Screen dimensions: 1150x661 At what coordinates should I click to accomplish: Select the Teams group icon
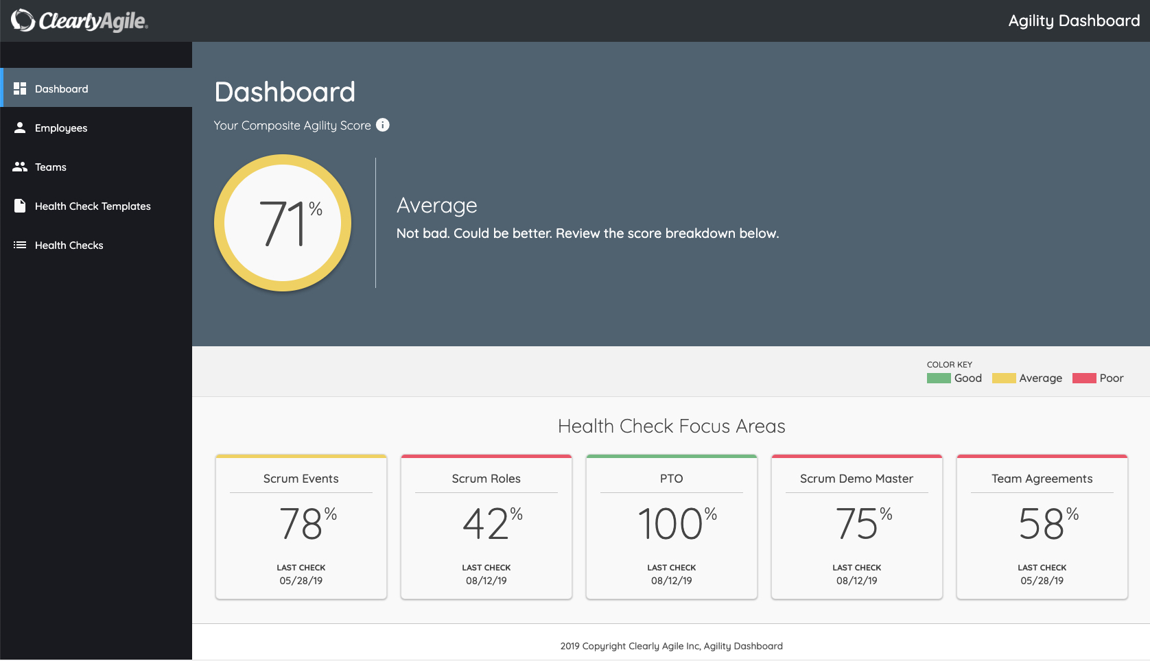tap(21, 167)
